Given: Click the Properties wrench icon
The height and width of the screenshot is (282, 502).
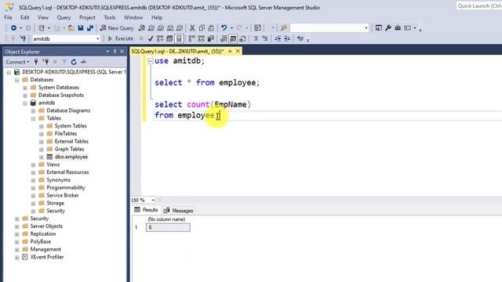Looking at the screenshot, I should (x=388, y=28).
